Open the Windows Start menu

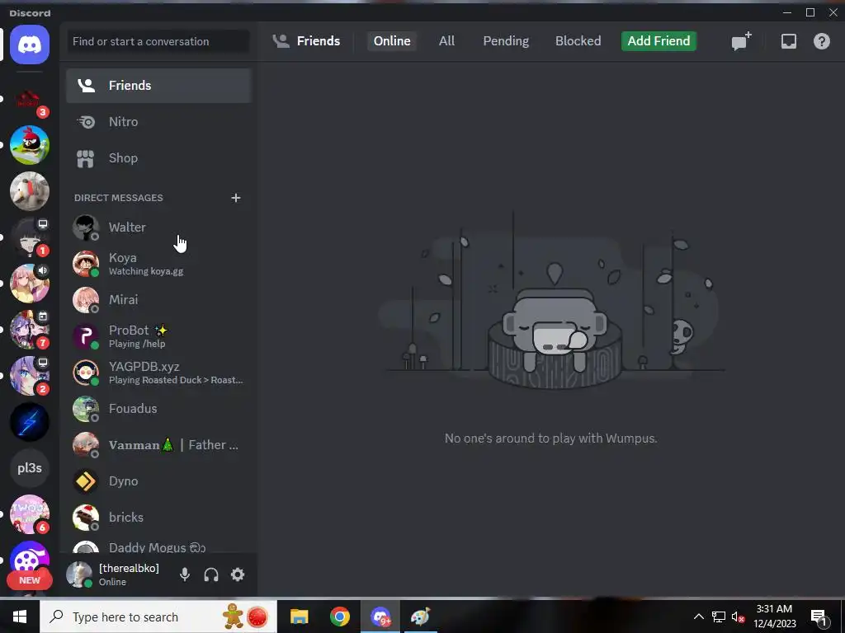click(x=20, y=617)
